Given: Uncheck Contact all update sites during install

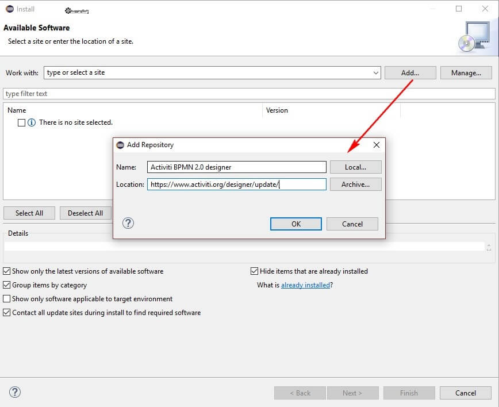Looking at the screenshot, I should click(x=7, y=313).
